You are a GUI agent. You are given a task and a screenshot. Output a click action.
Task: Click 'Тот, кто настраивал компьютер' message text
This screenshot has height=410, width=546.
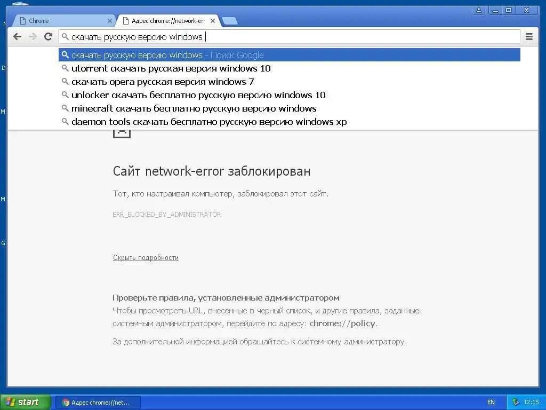[220, 194]
